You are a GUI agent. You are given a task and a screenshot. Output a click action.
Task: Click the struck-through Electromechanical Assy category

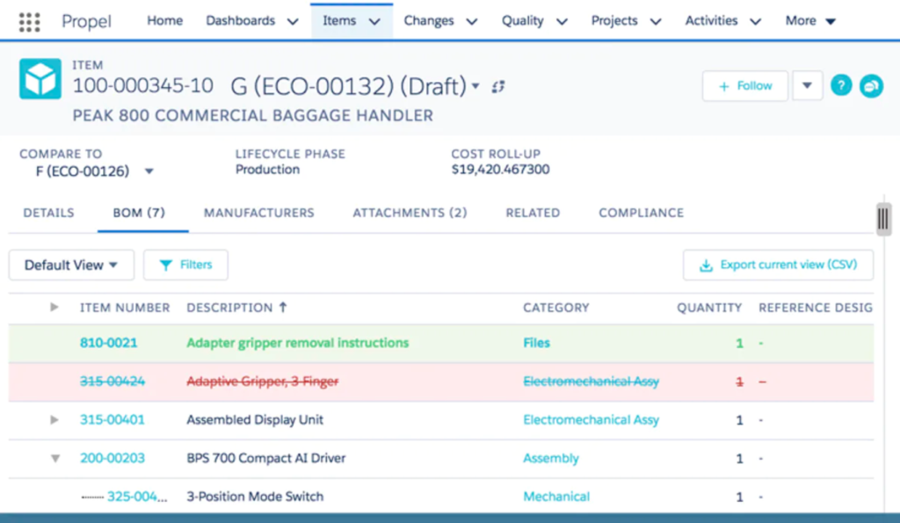click(591, 381)
